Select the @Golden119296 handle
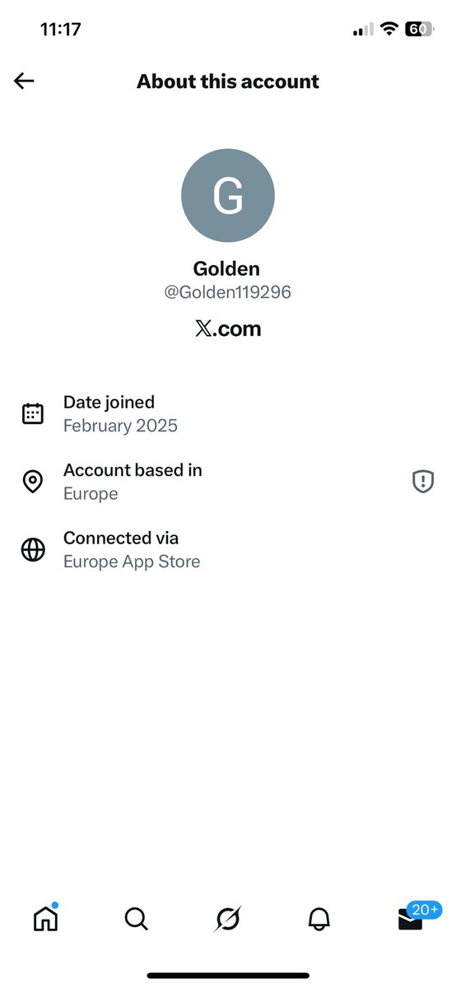 [x=228, y=292]
